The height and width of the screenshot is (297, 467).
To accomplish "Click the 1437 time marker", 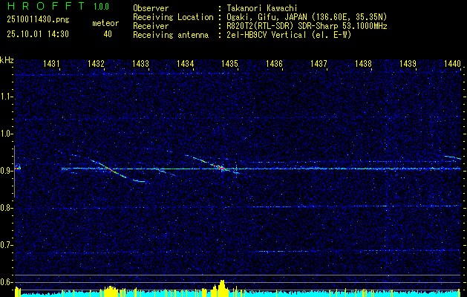I will coord(319,63).
